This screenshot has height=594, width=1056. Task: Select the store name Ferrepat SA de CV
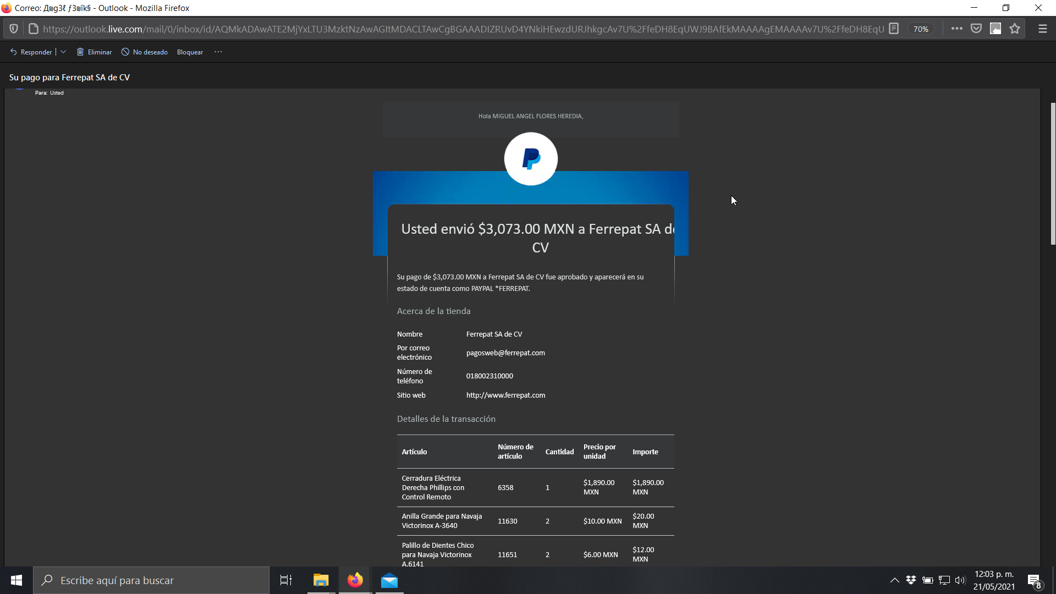pyautogui.click(x=494, y=334)
